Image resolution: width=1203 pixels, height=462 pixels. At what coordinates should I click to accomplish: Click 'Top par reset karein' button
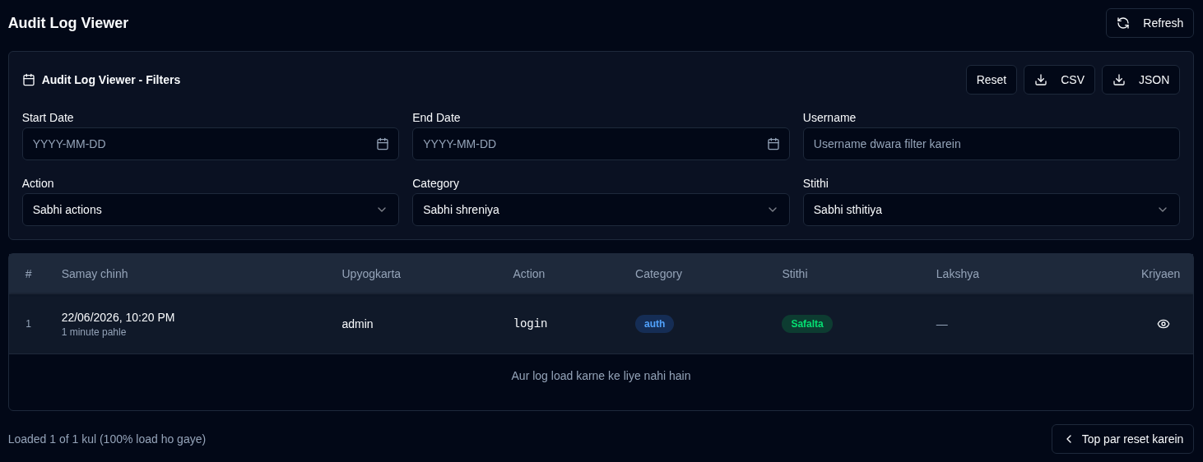[1122, 439]
